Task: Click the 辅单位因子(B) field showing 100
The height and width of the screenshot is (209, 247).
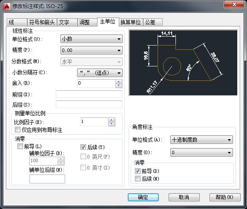Action: pyautogui.click(x=43, y=161)
